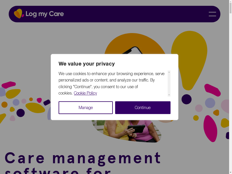Click the "We value your privacy" title
This screenshot has width=232, height=174.
[87, 64]
